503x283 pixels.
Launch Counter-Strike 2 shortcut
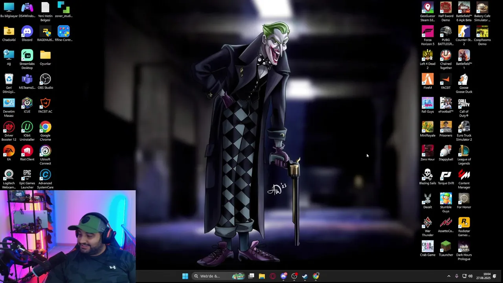(x=464, y=36)
